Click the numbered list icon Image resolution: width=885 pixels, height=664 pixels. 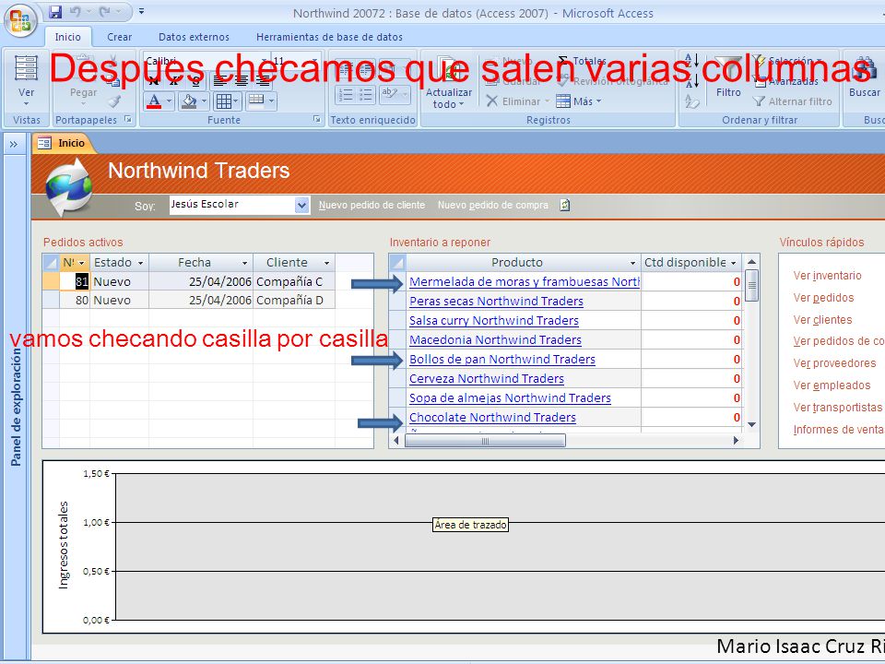point(346,94)
